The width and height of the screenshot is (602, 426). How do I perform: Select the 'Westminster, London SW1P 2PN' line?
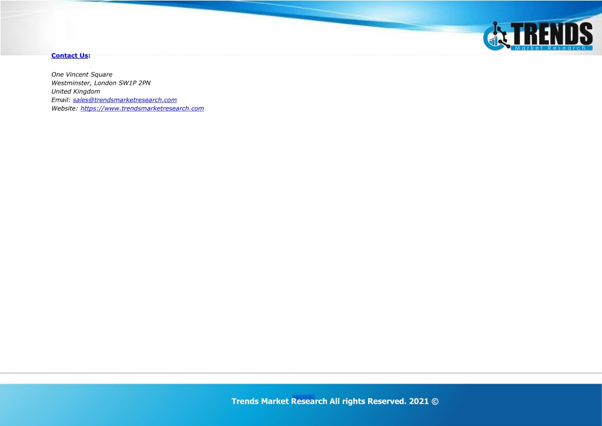pos(101,83)
